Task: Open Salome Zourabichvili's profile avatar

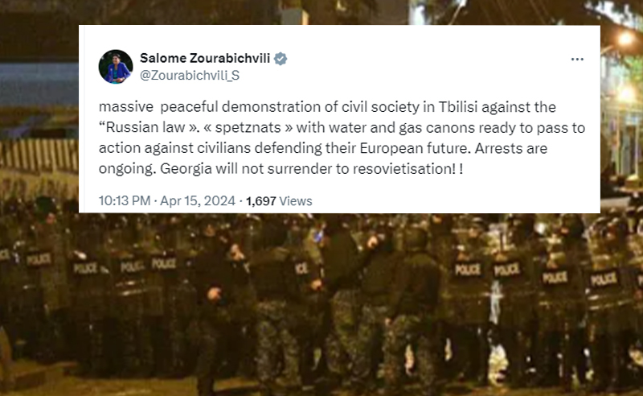Action: pos(116,67)
